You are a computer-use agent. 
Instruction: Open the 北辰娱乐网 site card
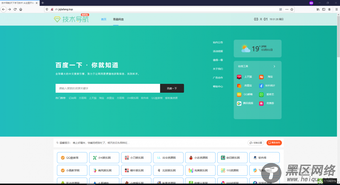tap(168, 170)
